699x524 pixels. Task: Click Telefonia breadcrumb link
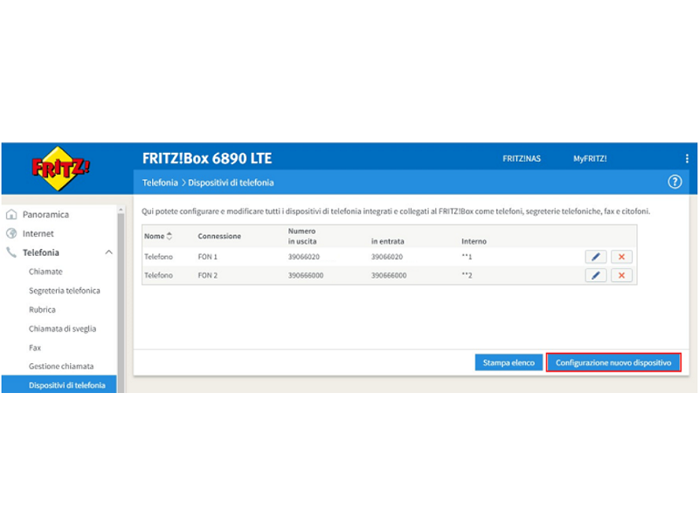coord(160,183)
